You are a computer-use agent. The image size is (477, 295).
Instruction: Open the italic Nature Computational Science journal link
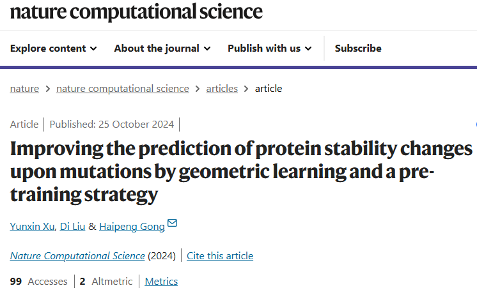(x=77, y=256)
